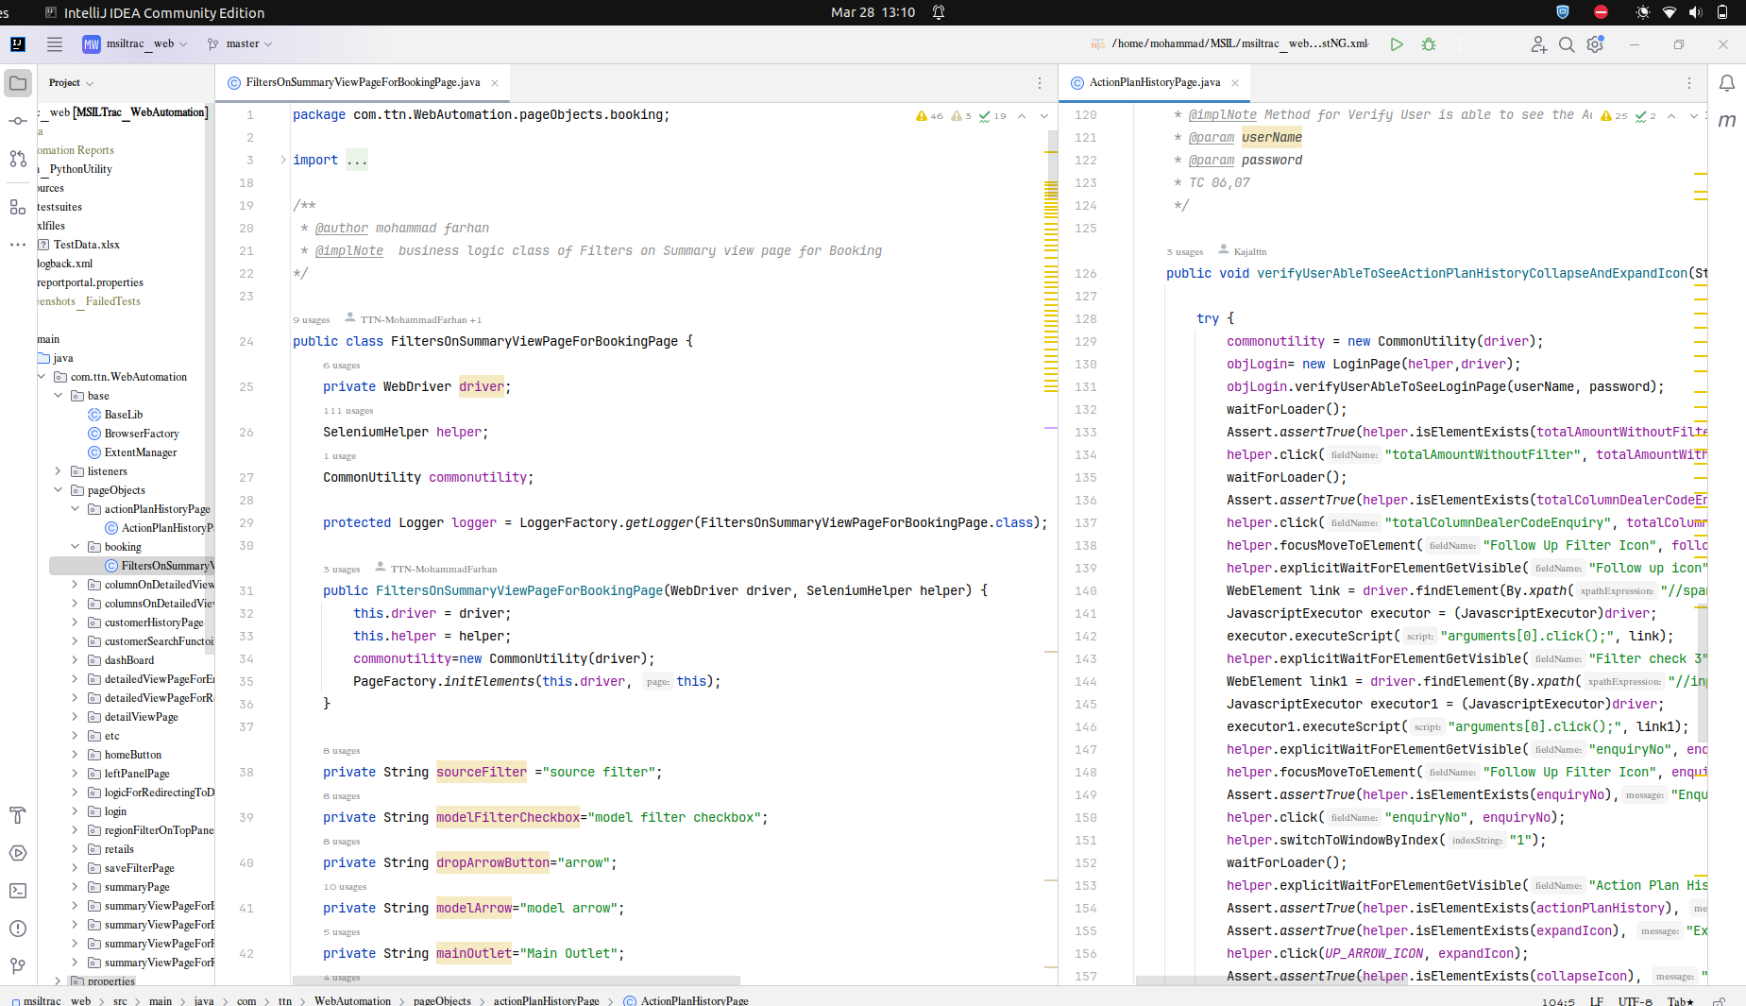Toggle the Project tool window

pos(18,83)
